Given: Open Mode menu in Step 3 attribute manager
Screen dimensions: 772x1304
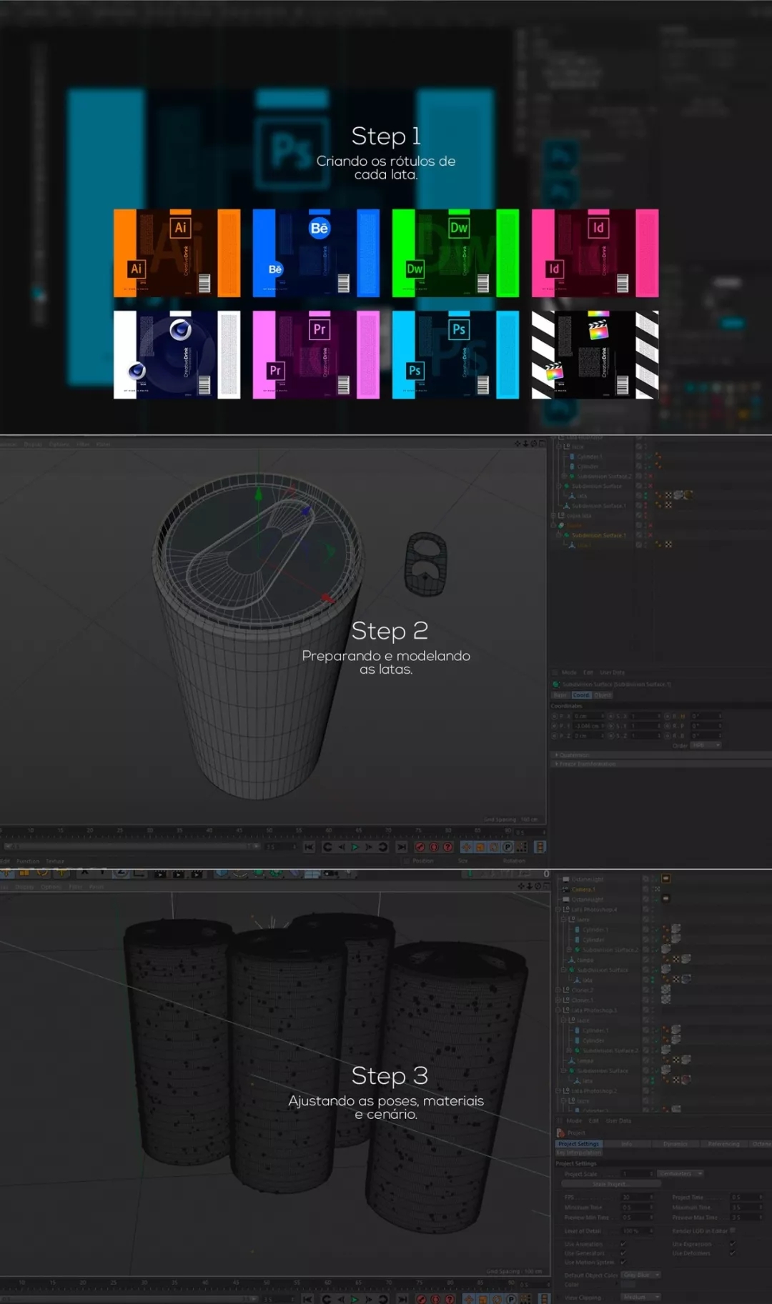Looking at the screenshot, I should (574, 1121).
